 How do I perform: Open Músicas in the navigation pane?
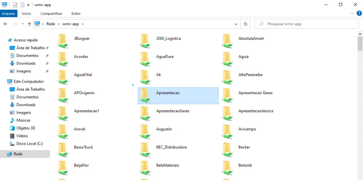(23, 120)
